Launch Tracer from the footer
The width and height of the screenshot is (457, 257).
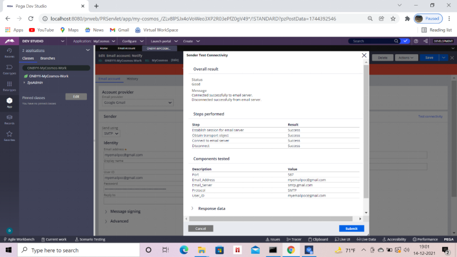point(294,239)
